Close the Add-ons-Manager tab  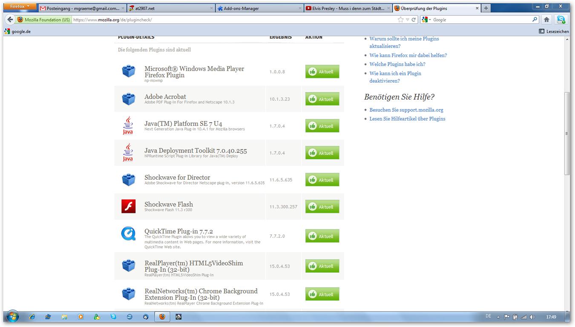(300, 8)
